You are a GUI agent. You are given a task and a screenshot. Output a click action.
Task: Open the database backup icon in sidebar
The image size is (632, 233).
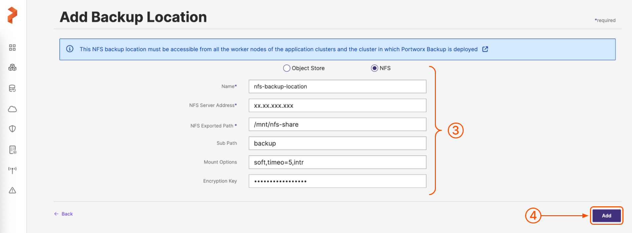[x=12, y=88]
